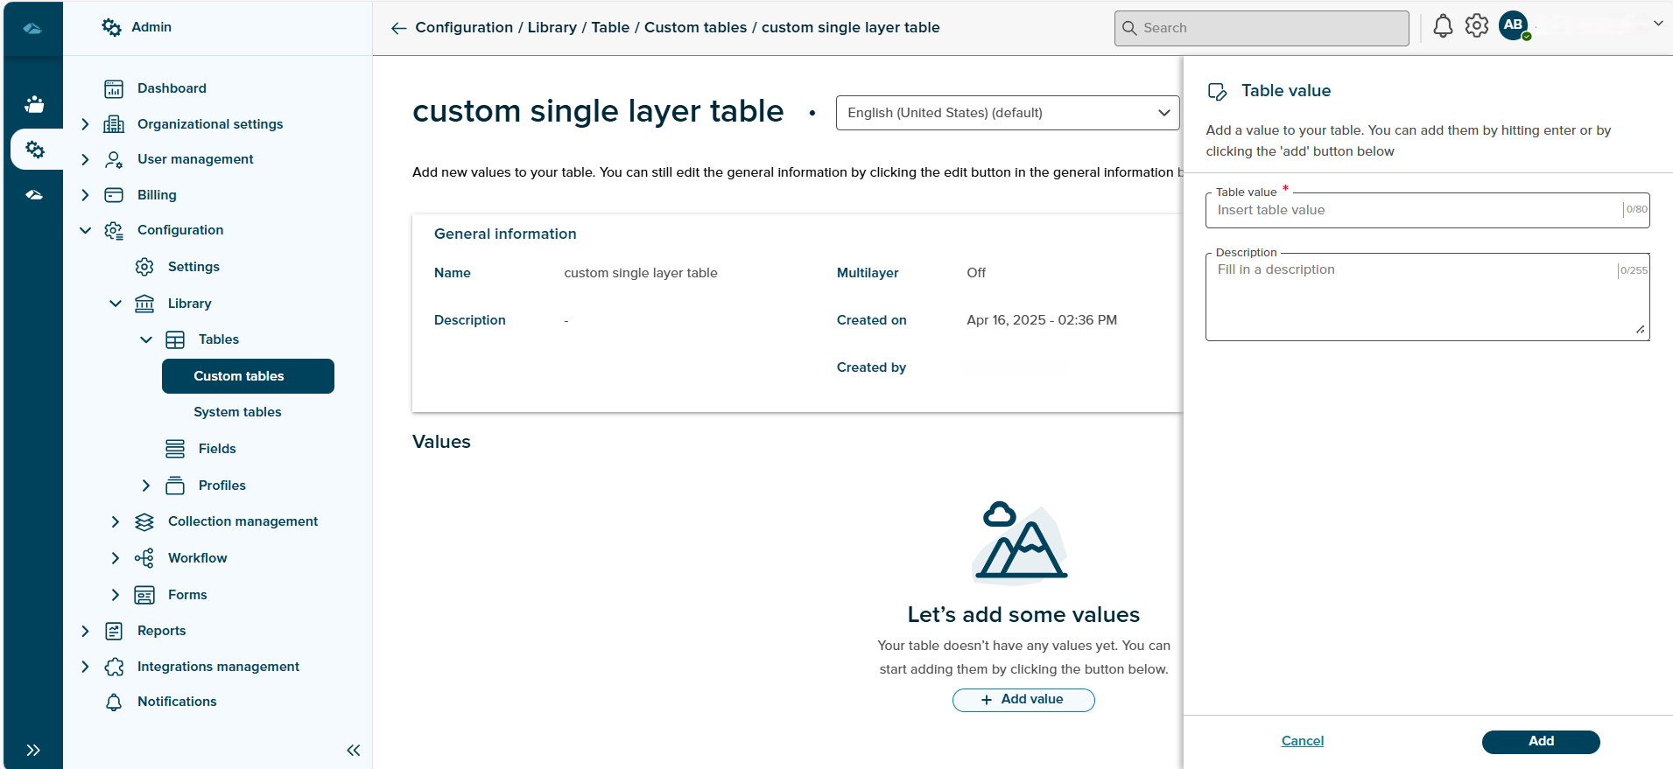Open the settings gear icon in header
Image resolution: width=1673 pixels, height=769 pixels.
(x=1477, y=26)
